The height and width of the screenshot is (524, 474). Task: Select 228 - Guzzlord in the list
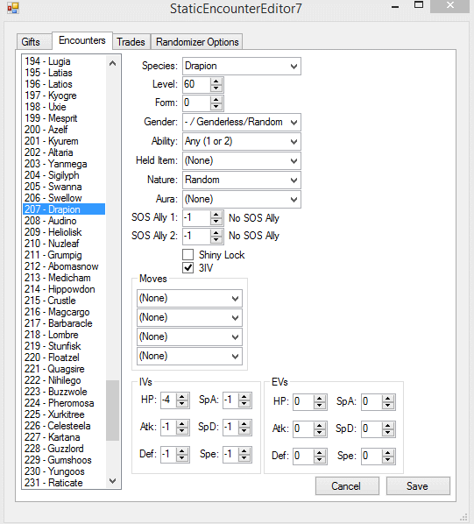click(64, 449)
